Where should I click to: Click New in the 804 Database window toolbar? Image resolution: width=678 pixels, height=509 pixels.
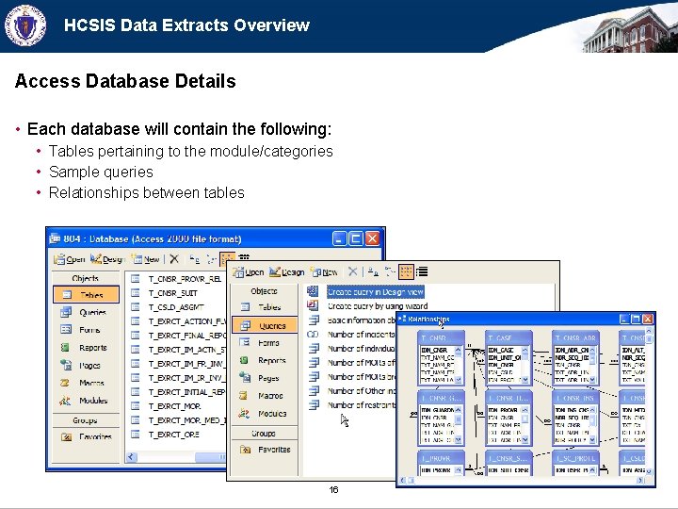tap(146, 259)
